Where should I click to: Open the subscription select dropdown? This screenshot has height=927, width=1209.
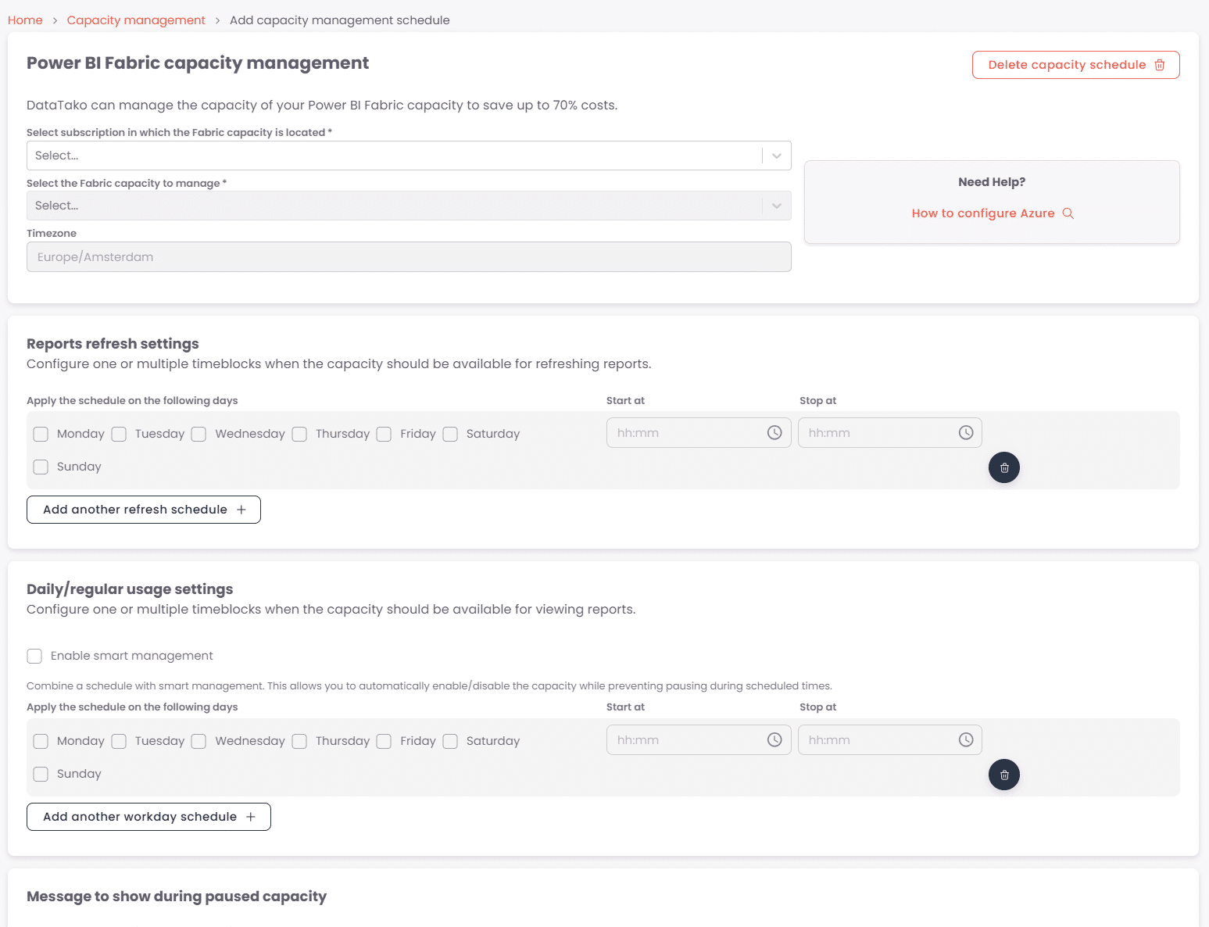click(409, 156)
